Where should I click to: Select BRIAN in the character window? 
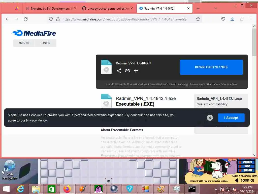click(246, 170)
